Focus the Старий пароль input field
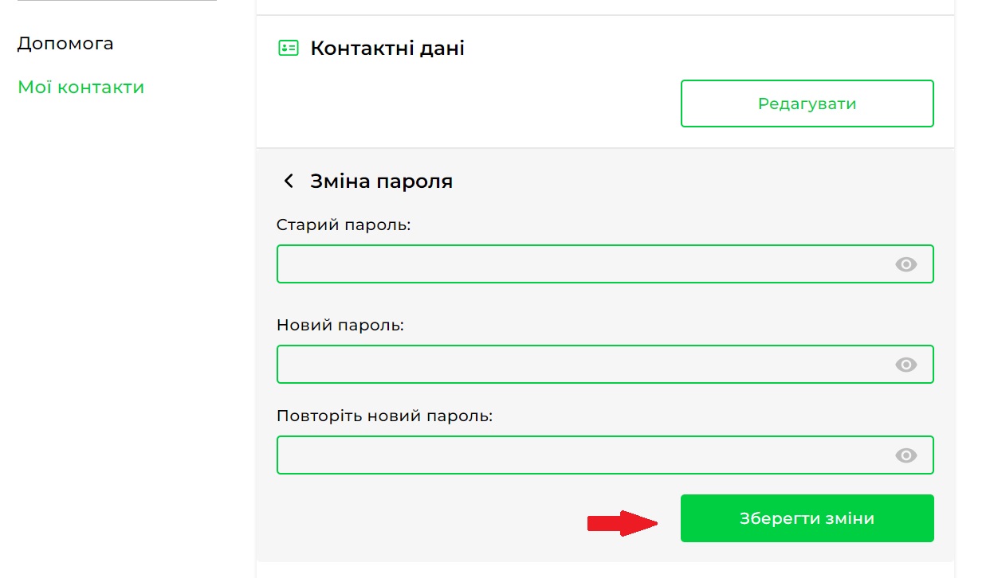 click(x=582, y=264)
